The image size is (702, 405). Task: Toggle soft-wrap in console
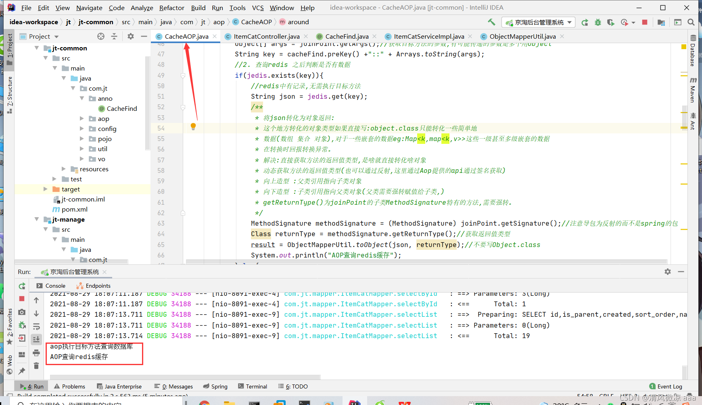tap(36, 326)
